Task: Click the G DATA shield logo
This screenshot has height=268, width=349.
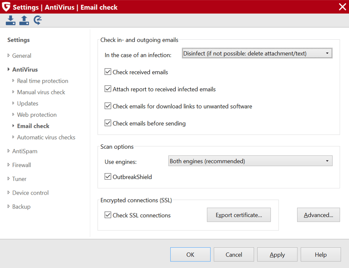Action: (x=6, y=7)
